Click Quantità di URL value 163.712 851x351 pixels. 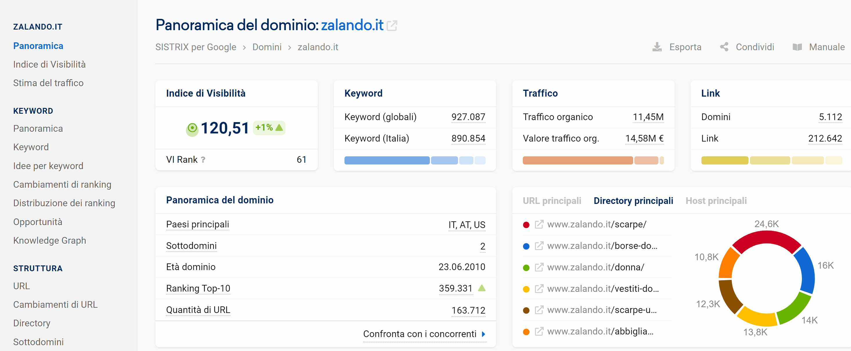pyautogui.click(x=468, y=310)
